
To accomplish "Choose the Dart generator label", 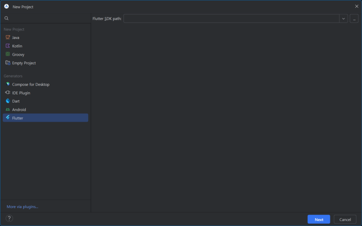I will (16, 101).
